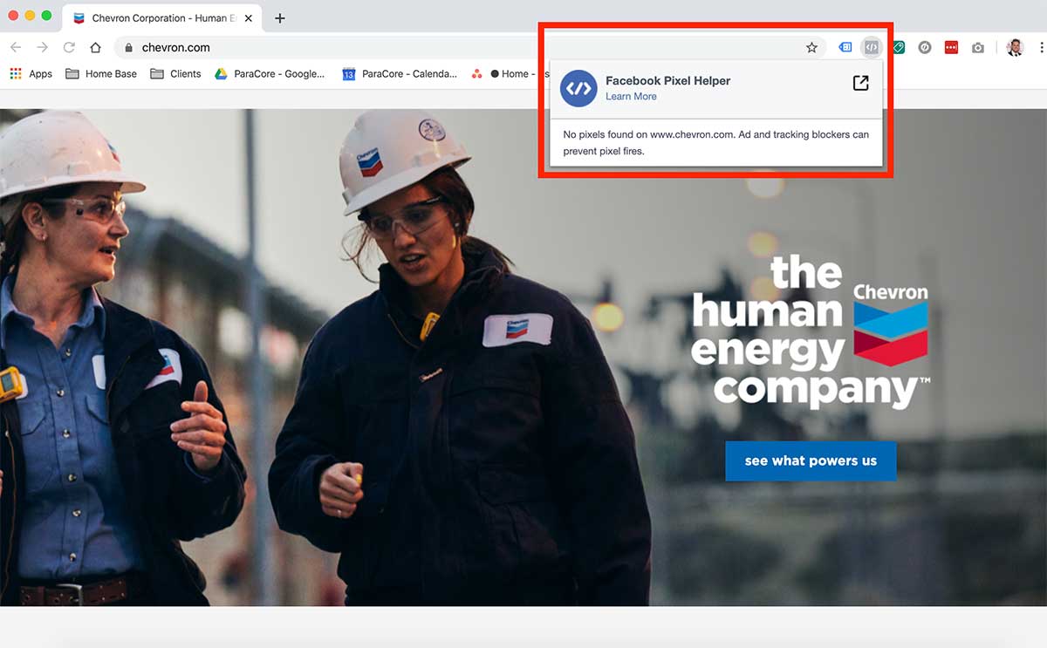This screenshot has height=648, width=1047.
Task: Open the Chrome three-dot menu
Action: tap(1042, 48)
